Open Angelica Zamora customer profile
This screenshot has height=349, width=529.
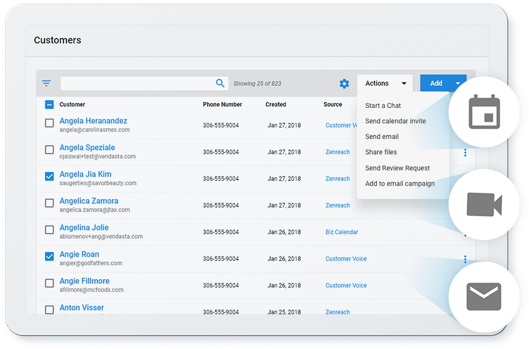point(89,201)
